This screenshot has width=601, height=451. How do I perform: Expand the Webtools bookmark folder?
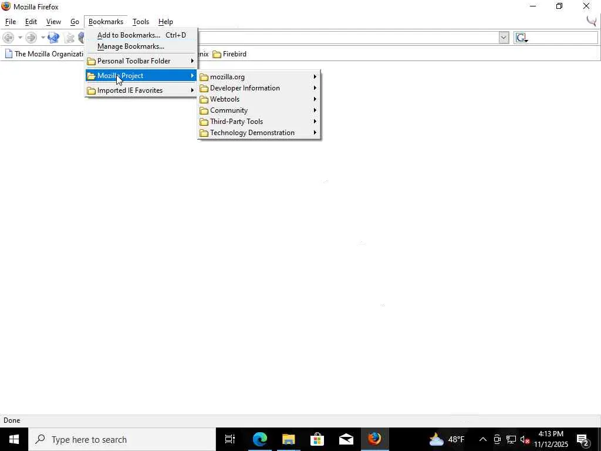(x=259, y=99)
